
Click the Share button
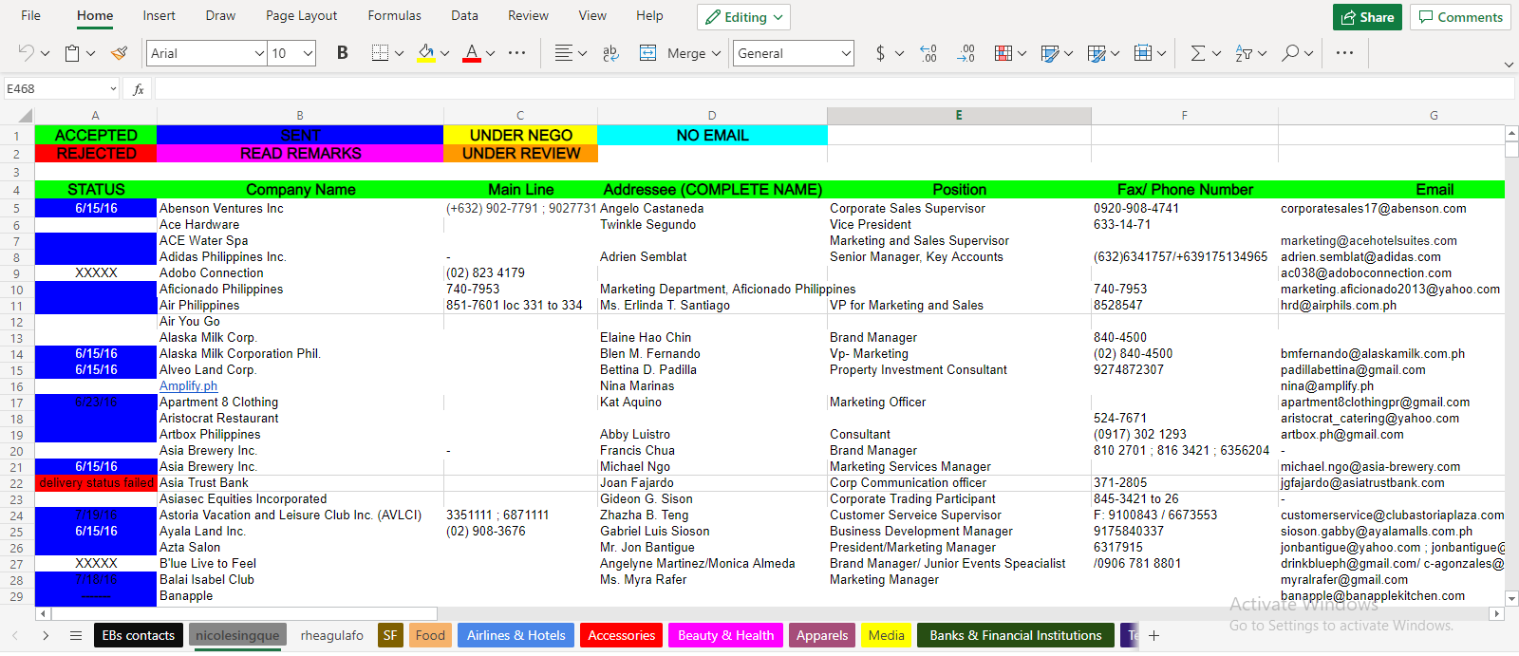coord(1367,17)
